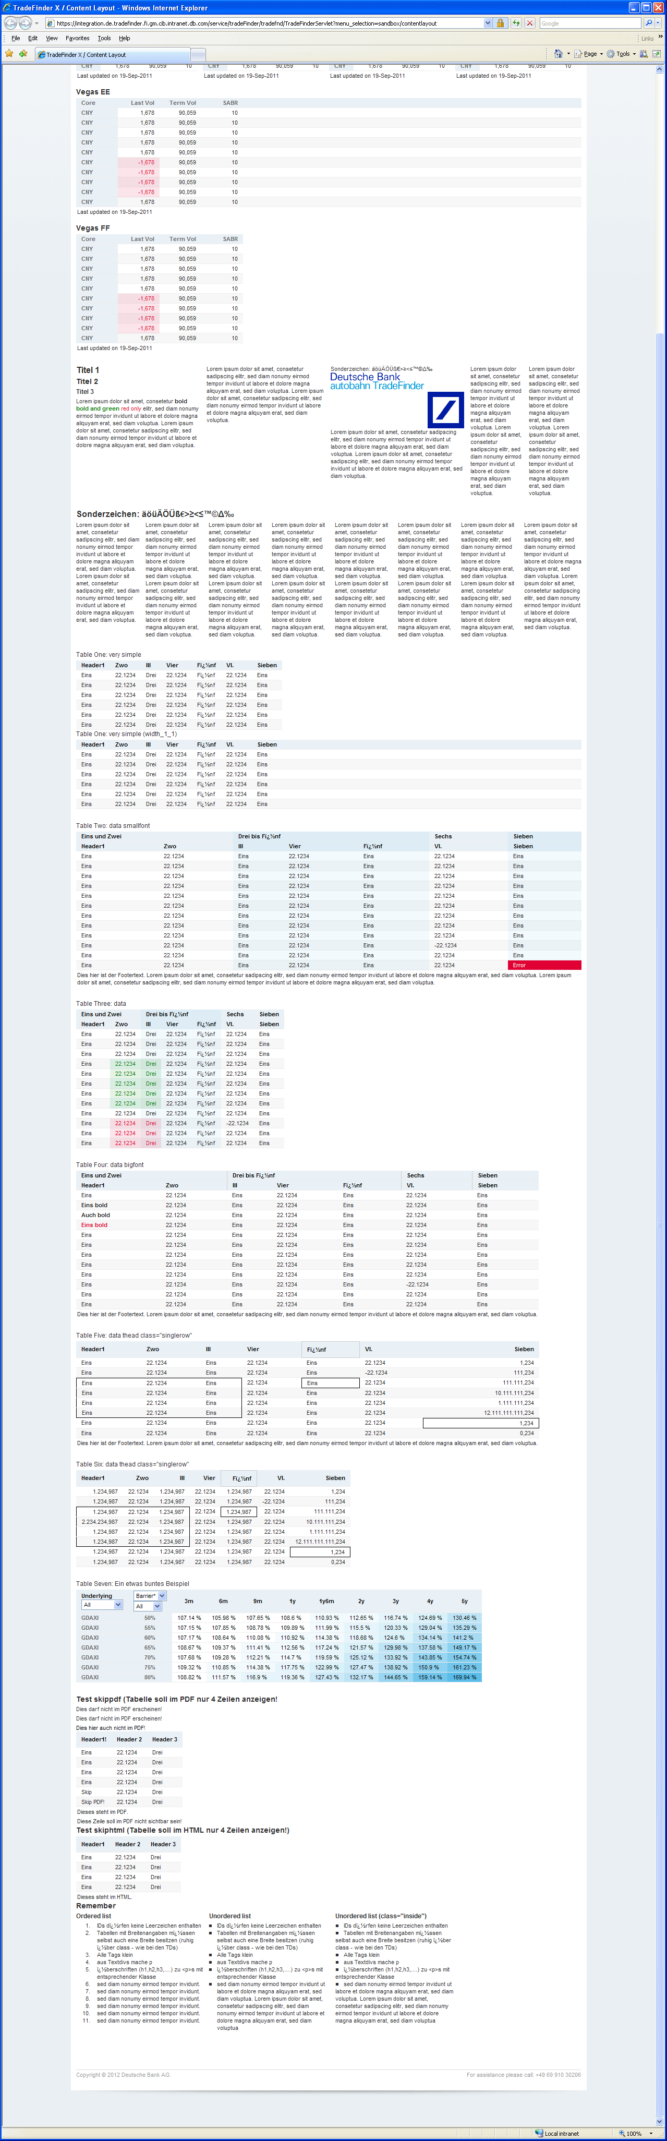Click the Deutsche Bank square logo
Image resolution: width=667 pixels, height=2141 pixels.
pos(446,410)
